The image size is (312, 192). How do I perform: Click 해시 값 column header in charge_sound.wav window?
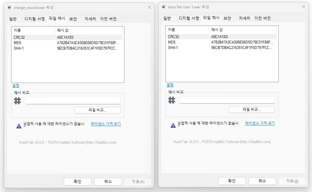pyautogui.click(x=88, y=30)
